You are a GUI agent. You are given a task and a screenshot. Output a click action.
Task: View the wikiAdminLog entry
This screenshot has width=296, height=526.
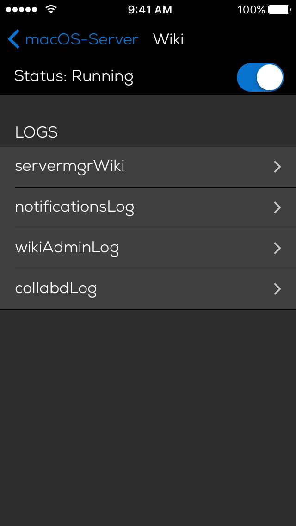click(67, 248)
